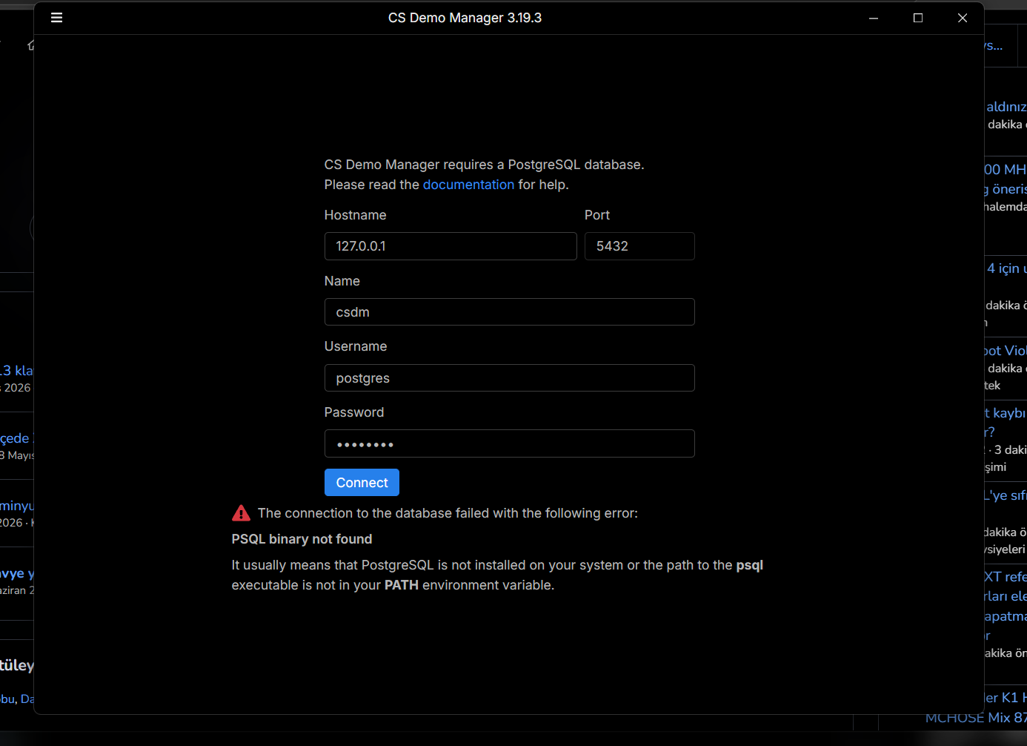Click into the Password field
The height and width of the screenshot is (746, 1027).
coord(510,443)
